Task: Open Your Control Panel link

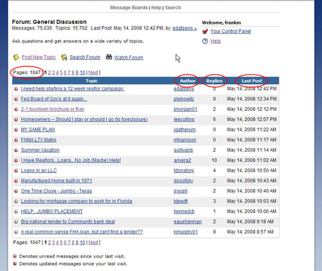Action: (231, 31)
